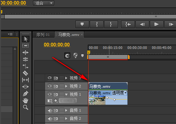This screenshot has height=124, width=176.
Task: Select the Rolling Edit tool
Action: [x=25, y=59]
